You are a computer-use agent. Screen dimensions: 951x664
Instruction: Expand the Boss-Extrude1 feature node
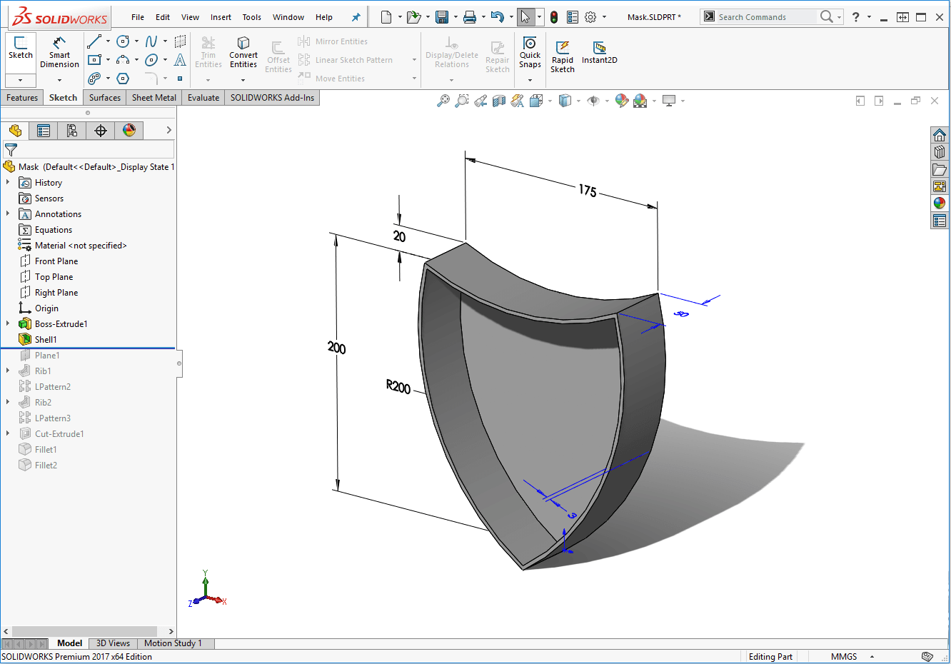[8, 324]
